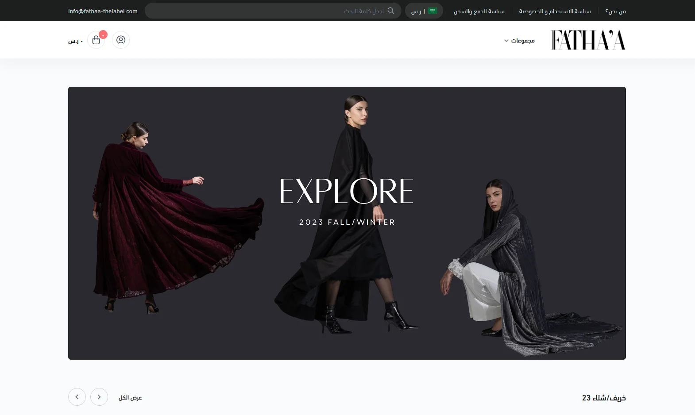Show previous products with left arrow
The width and height of the screenshot is (695, 415).
pos(77,397)
